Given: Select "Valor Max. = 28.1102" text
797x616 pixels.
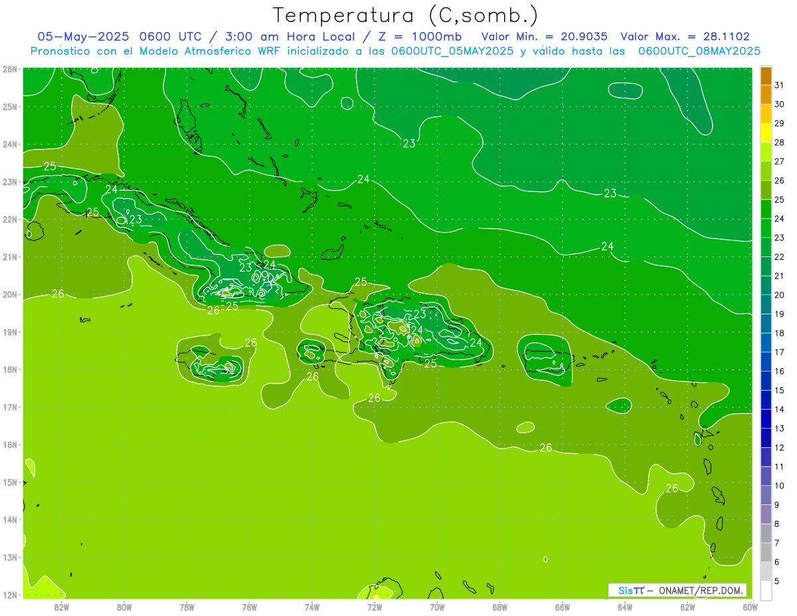Looking at the screenshot, I should [x=685, y=37].
